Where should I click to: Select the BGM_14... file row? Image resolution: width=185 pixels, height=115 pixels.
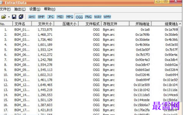point(89,95)
